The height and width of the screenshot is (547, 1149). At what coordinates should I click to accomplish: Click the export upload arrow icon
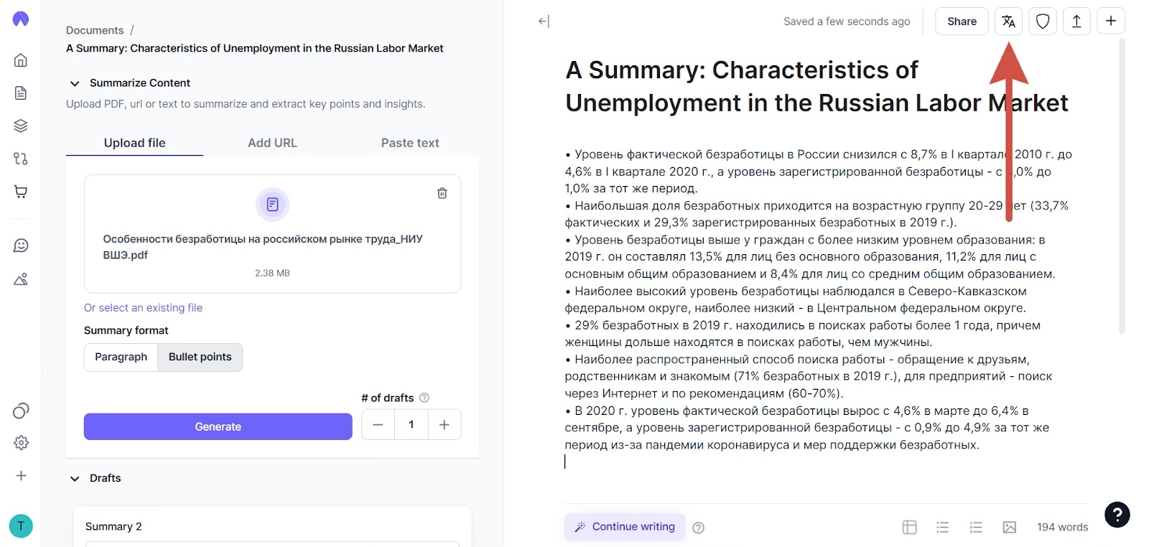coord(1076,22)
